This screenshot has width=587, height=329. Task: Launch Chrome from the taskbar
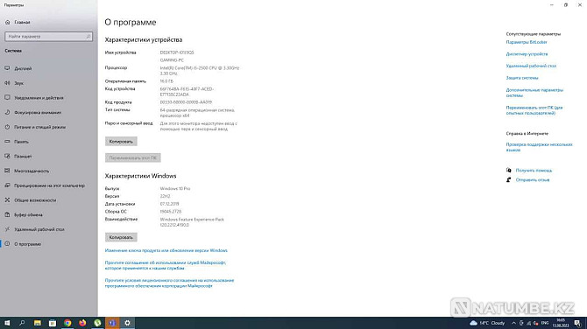coord(67,323)
